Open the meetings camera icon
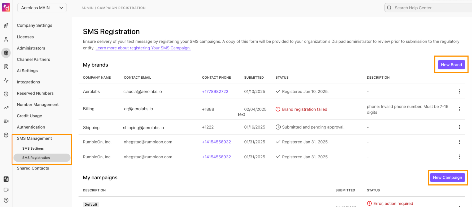Screen dimensions: 472x207 (6, 190)
